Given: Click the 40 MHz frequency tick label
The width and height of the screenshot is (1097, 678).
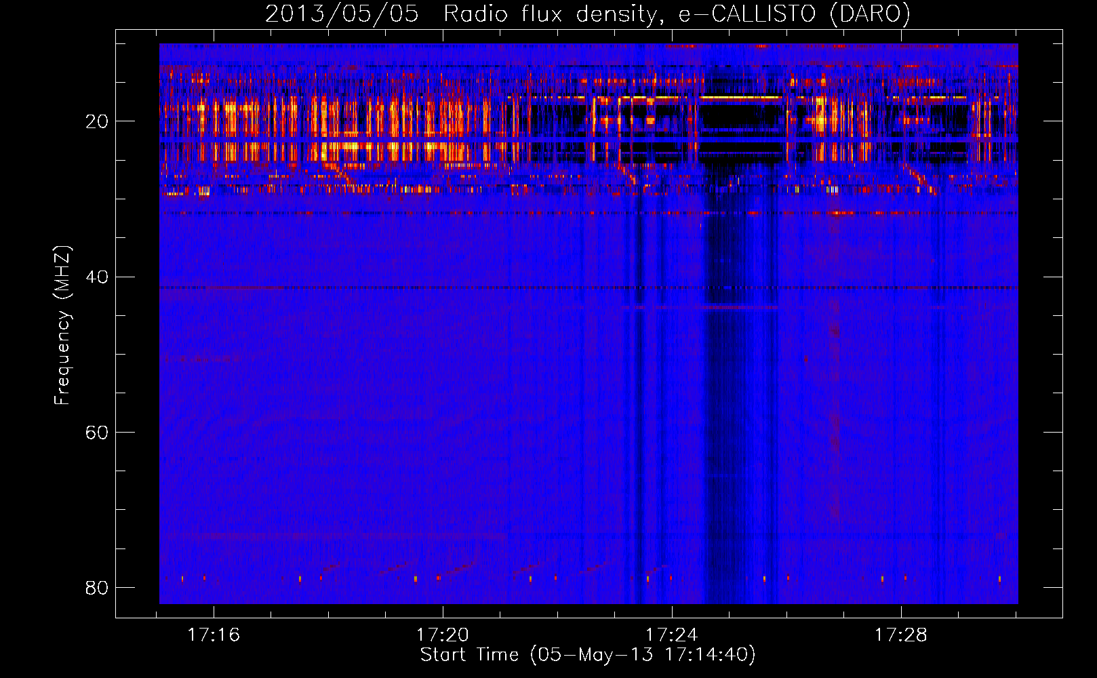Looking at the screenshot, I should (x=97, y=277).
